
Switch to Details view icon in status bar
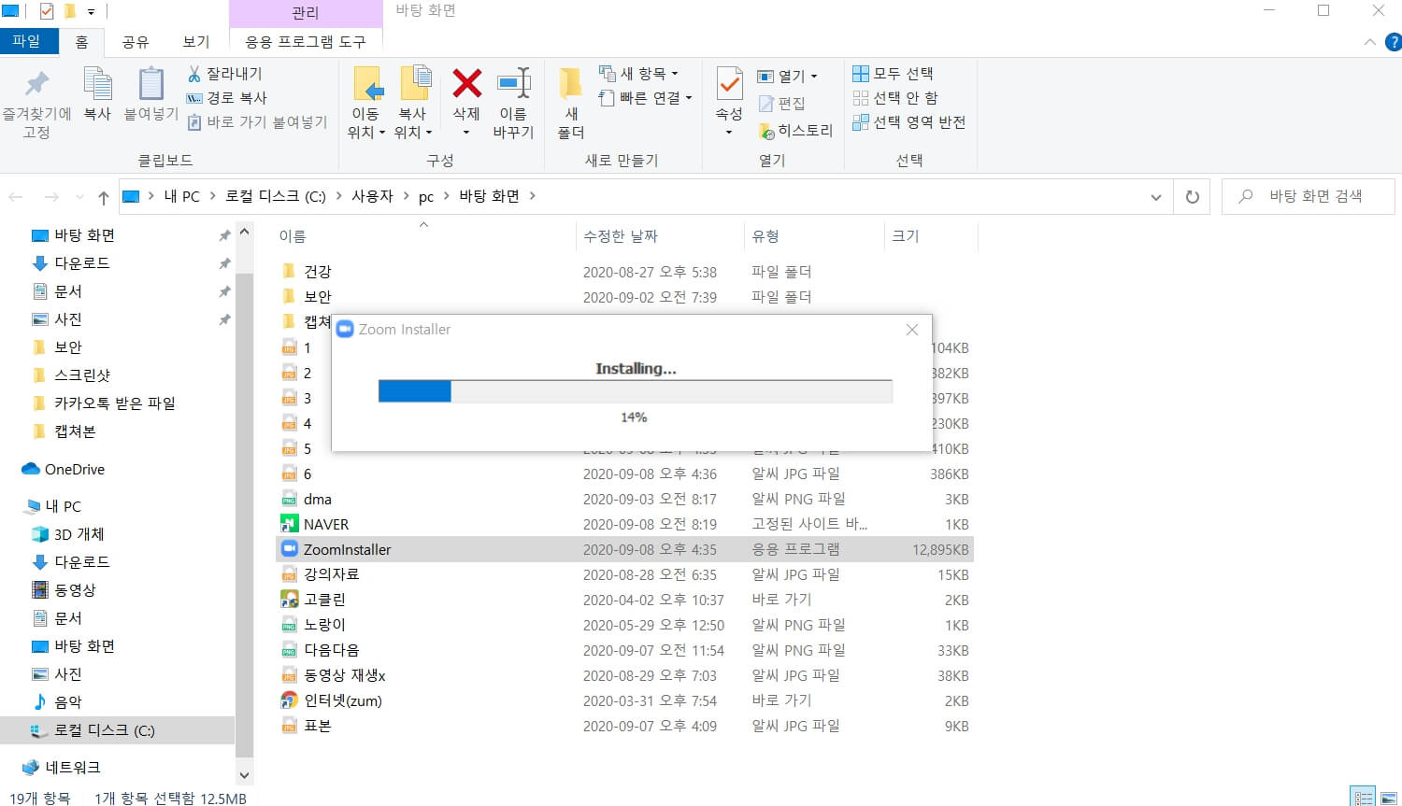[1364, 797]
